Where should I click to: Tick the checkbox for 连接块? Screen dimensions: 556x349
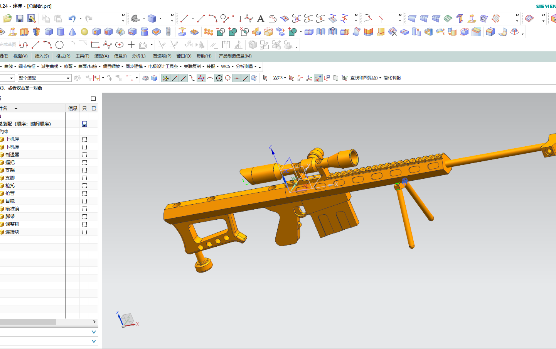pos(84,232)
